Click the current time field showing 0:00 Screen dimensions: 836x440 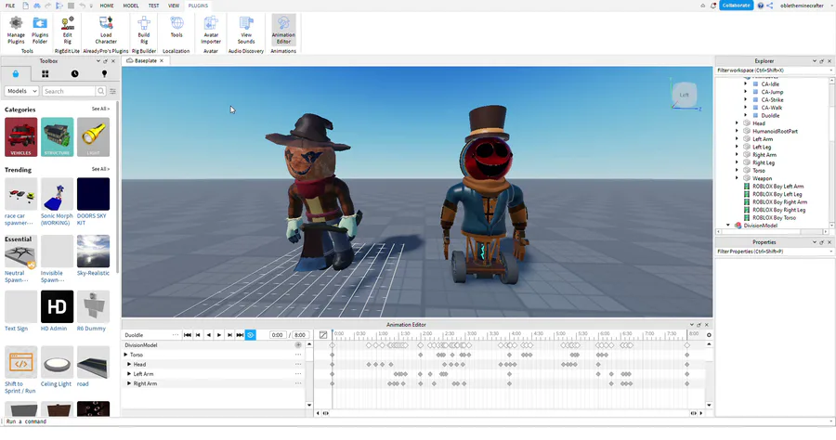tap(277, 334)
